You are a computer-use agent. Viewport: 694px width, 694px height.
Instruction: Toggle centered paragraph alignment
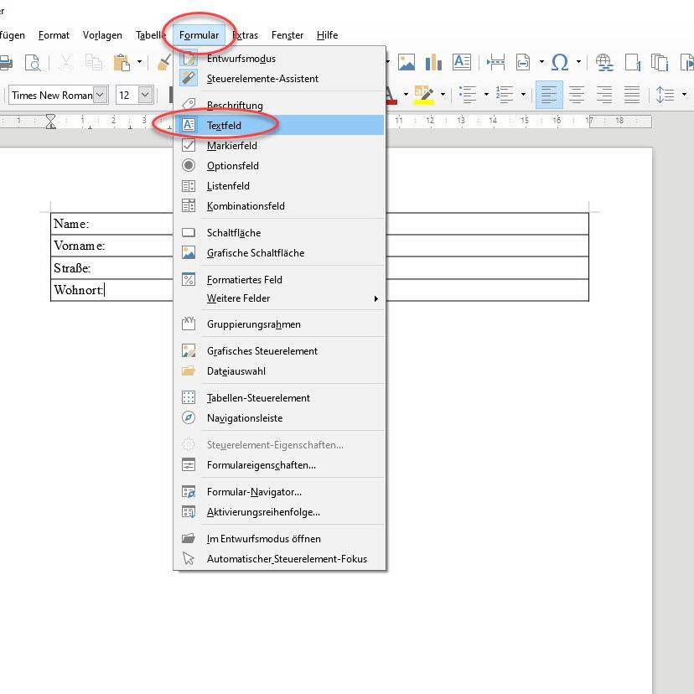[x=577, y=94]
